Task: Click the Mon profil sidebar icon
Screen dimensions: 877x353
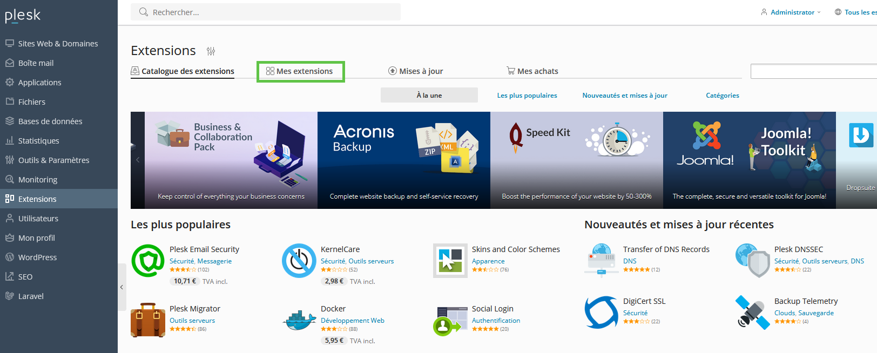Action: click(10, 237)
